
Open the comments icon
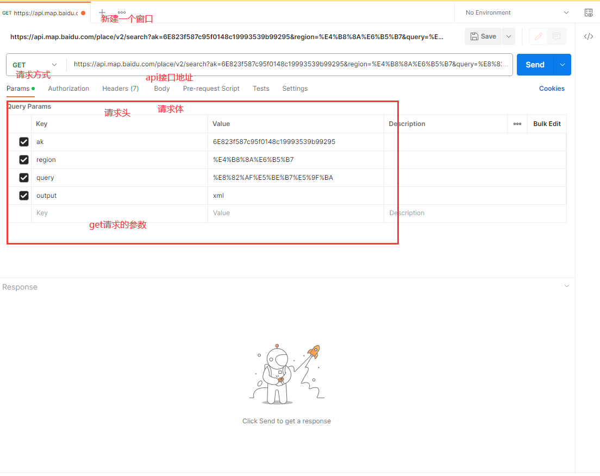(x=557, y=36)
